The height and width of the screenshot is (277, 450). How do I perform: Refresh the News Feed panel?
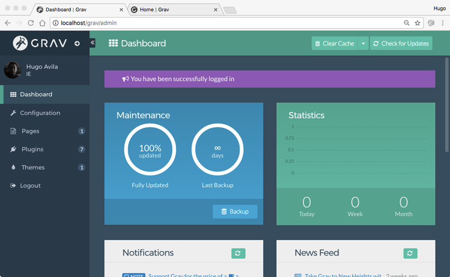pos(410,253)
